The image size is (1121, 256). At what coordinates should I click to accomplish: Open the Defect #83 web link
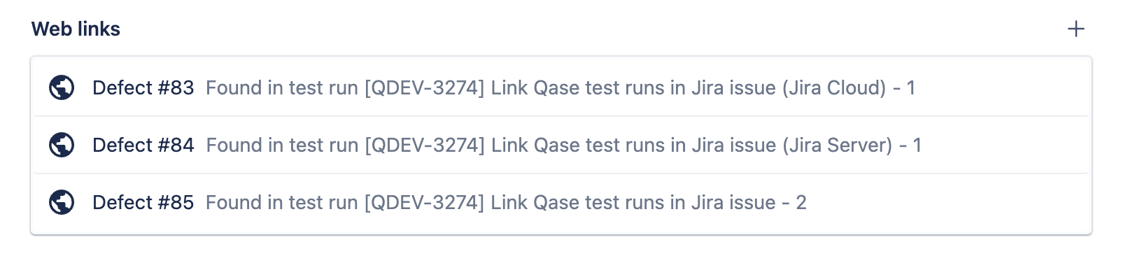(143, 87)
